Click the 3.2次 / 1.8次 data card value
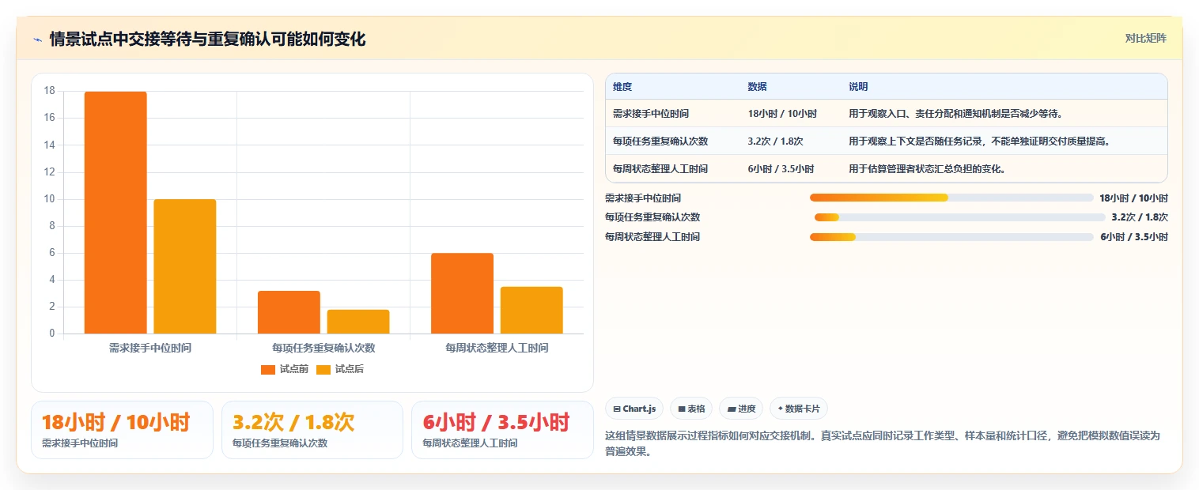This screenshot has height=490, width=1199. (x=293, y=422)
